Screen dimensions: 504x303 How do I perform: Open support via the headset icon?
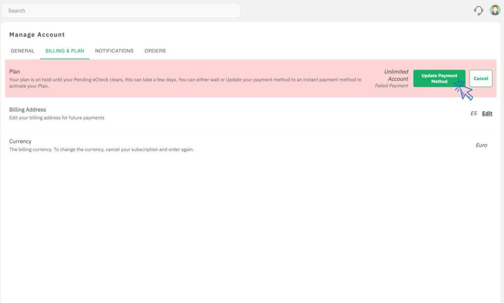point(478,10)
